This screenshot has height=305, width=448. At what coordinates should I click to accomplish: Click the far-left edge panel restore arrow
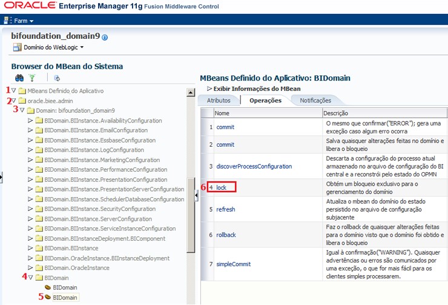click(x=1, y=178)
